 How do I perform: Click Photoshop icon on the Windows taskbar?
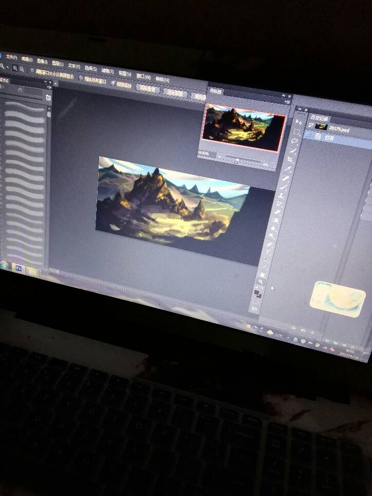point(18,268)
